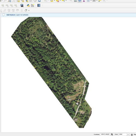This screenshot has width=136, height=136.
Task: Open the measure line tool dropdown arrow
Action: pos(97,1)
